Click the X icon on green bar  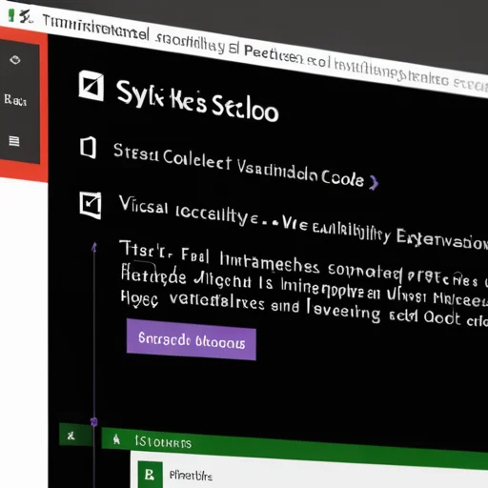point(71,436)
